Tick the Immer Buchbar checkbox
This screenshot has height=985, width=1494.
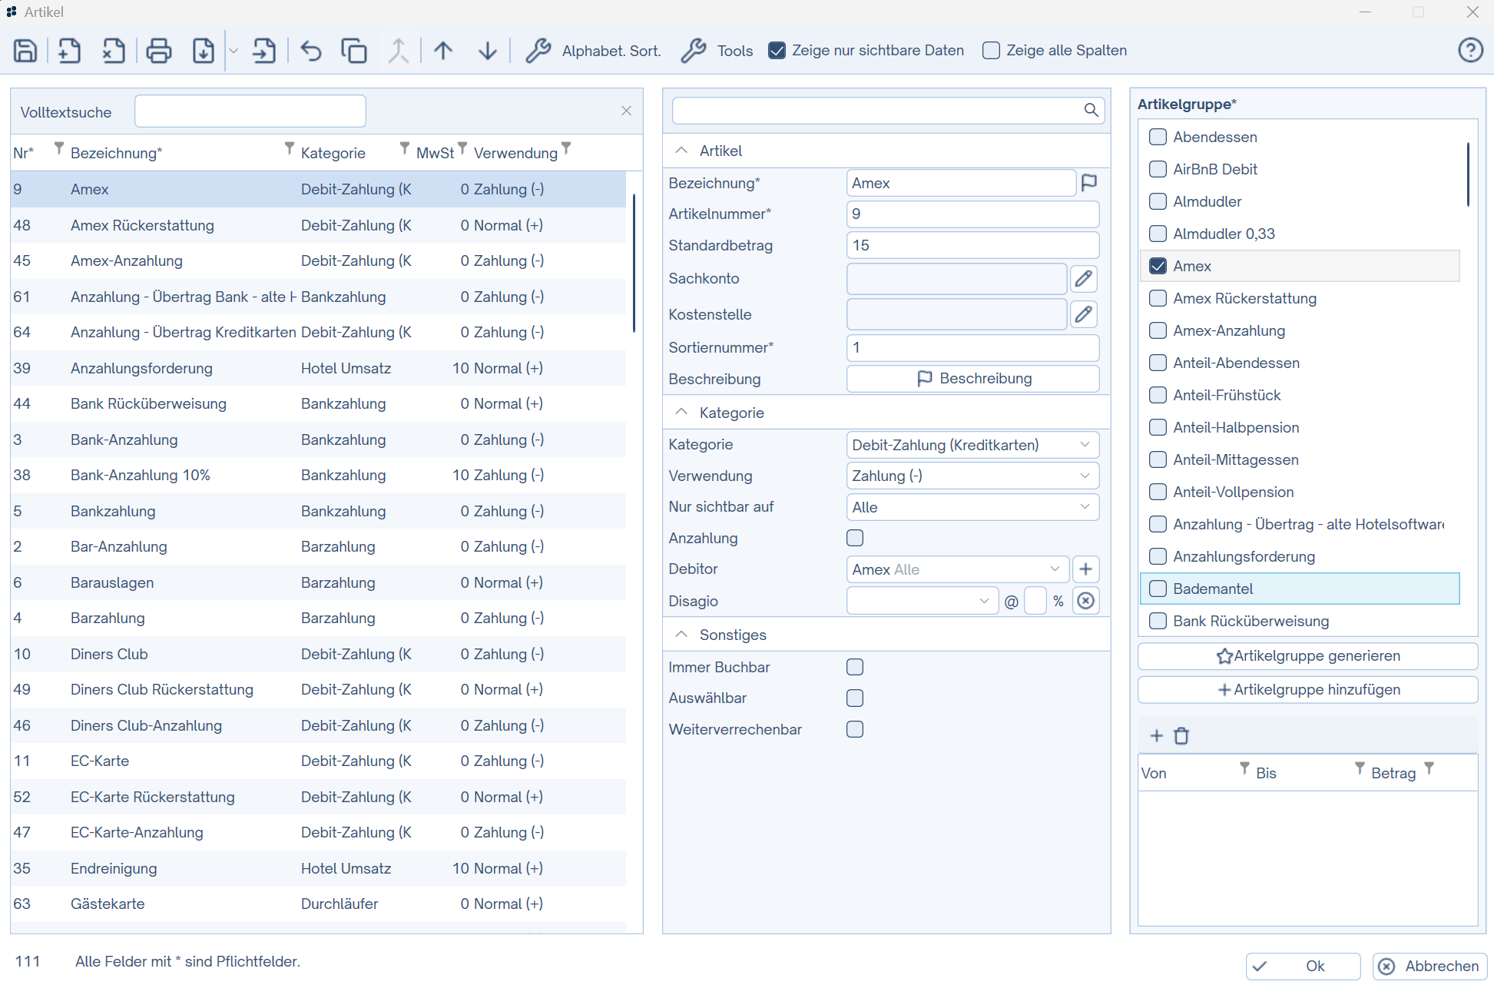coord(855,667)
